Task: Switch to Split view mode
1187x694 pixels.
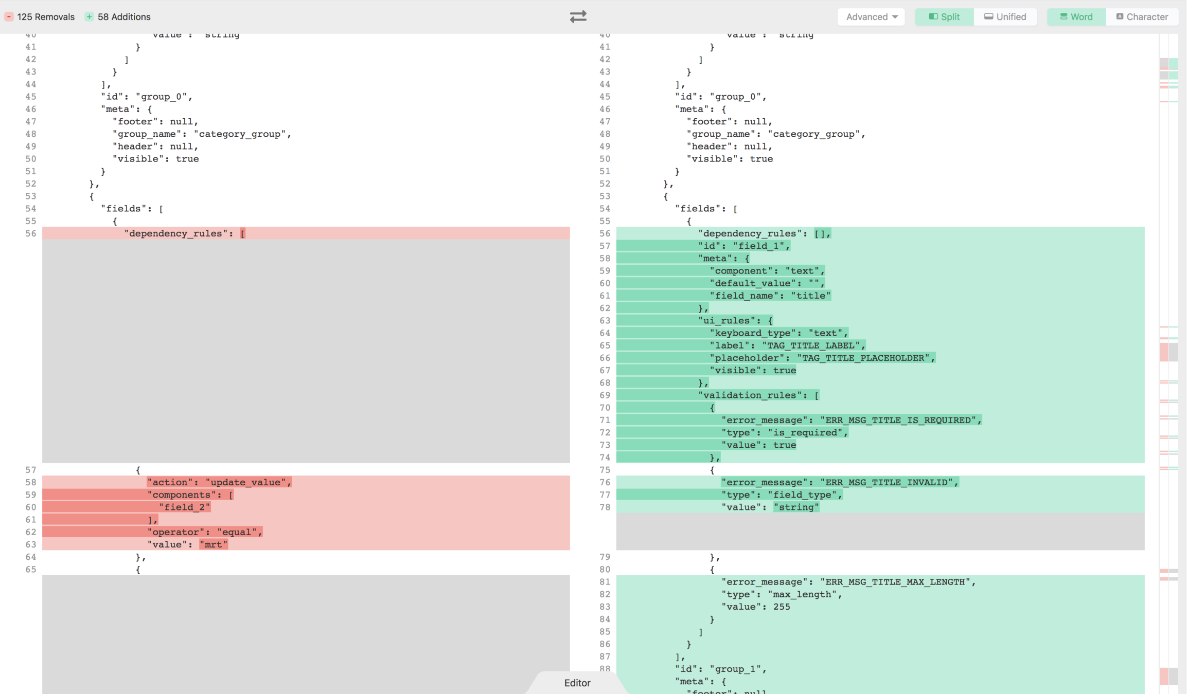Action: [x=944, y=16]
